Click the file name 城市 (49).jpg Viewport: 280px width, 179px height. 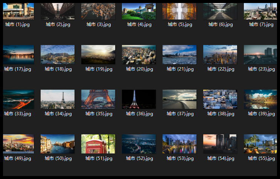17,158
